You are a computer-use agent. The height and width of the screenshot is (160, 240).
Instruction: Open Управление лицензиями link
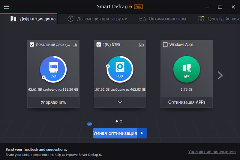[212, 151]
